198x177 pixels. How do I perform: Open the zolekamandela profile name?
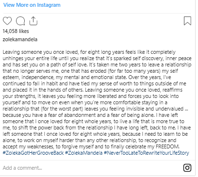click(x=20, y=39)
